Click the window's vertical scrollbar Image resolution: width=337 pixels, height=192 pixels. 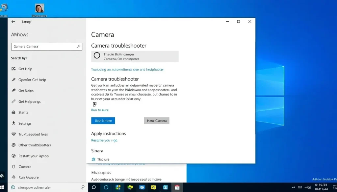pyautogui.click(x=255, y=88)
